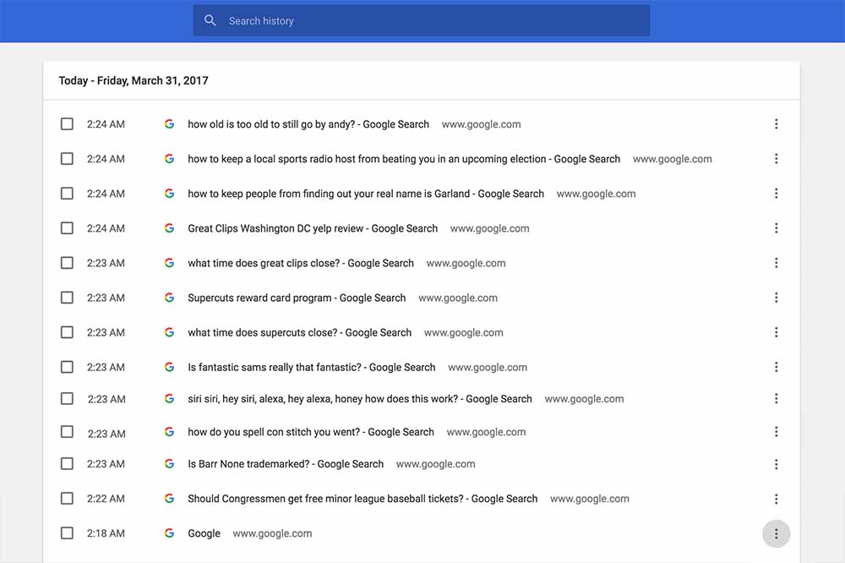This screenshot has width=845, height=563.
Task: Click Google favicon beside the 'go by andy' entry
Action: point(169,124)
